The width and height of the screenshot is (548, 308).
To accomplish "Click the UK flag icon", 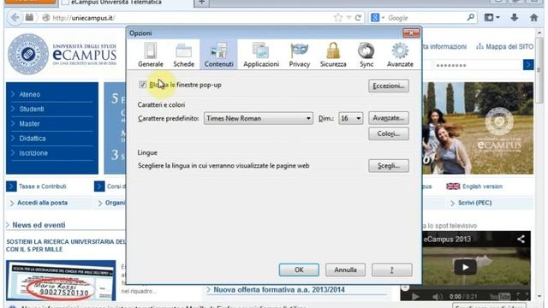I will (453, 187).
